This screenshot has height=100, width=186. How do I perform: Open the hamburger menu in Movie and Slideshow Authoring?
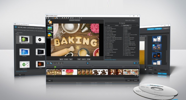(16, 27)
